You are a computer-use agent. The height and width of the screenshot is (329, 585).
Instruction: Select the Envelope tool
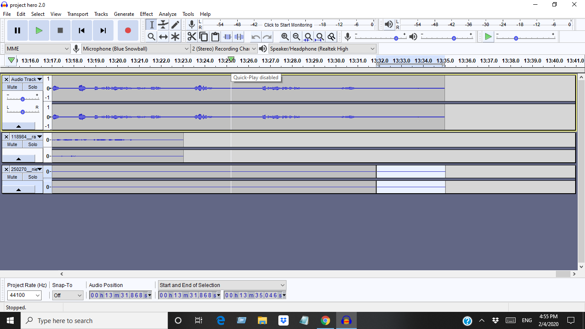[x=163, y=25]
